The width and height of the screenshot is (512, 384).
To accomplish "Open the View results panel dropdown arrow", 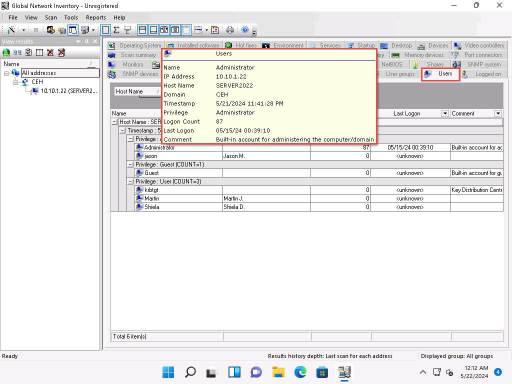I will [78, 41].
